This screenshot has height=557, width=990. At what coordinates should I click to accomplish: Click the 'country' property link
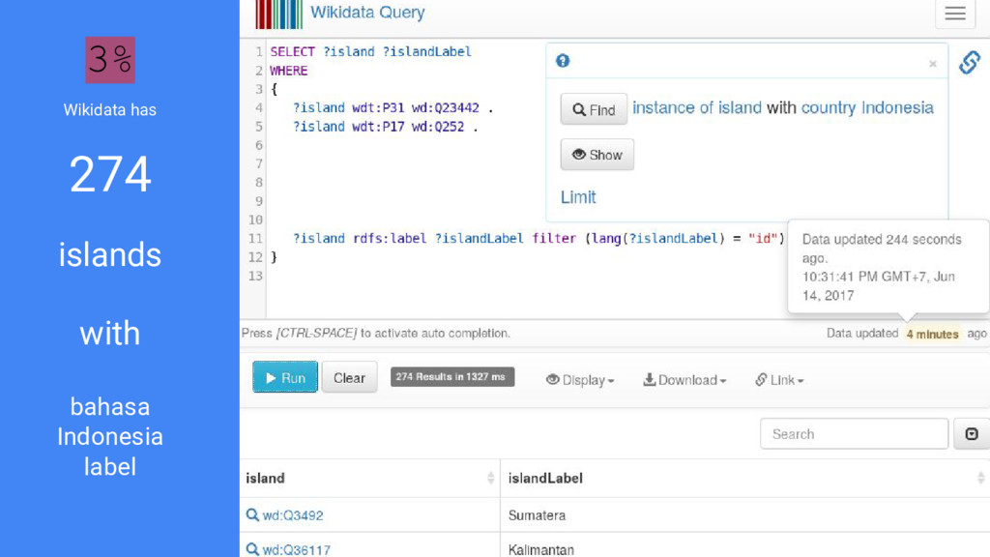pyautogui.click(x=829, y=108)
